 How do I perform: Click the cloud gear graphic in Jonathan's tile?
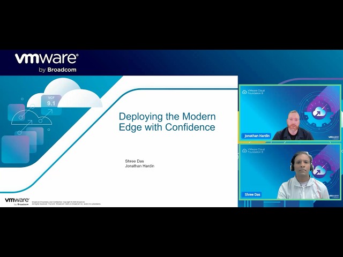(x=319, y=113)
